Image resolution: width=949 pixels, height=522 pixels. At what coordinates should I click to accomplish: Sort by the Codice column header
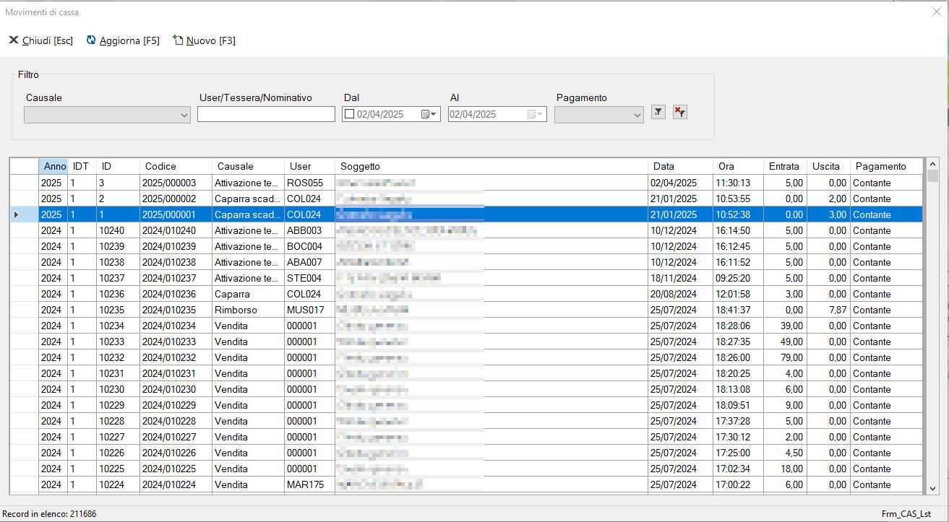pos(176,166)
